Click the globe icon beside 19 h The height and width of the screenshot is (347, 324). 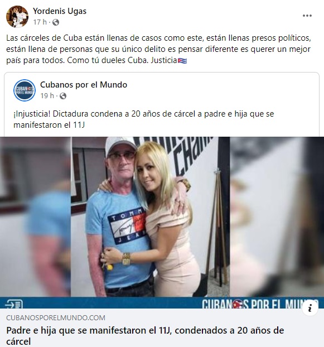63,96
